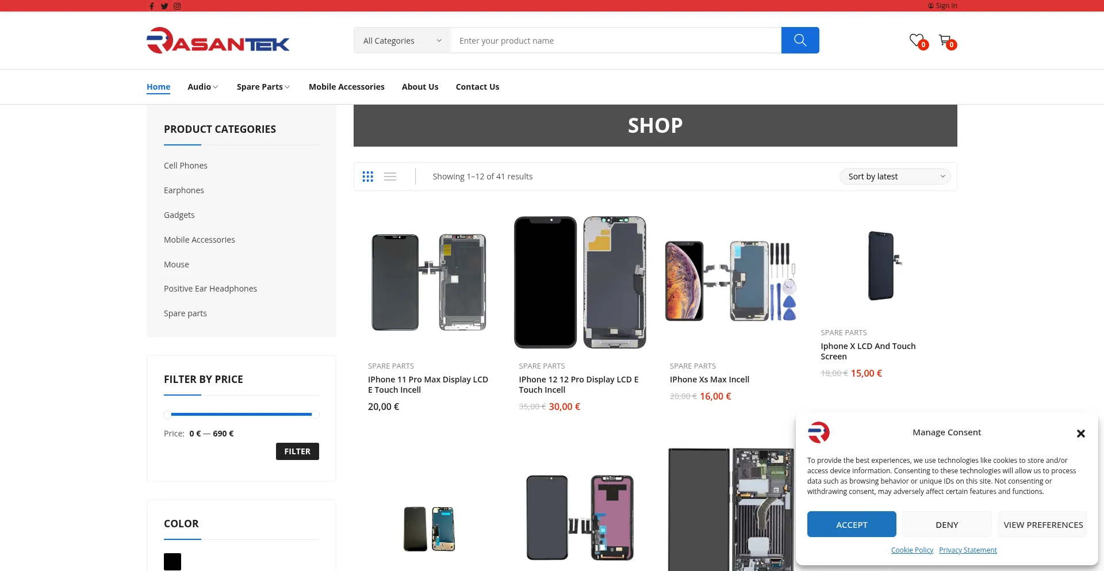
Task: Open the wishlist heart icon
Action: click(917, 40)
